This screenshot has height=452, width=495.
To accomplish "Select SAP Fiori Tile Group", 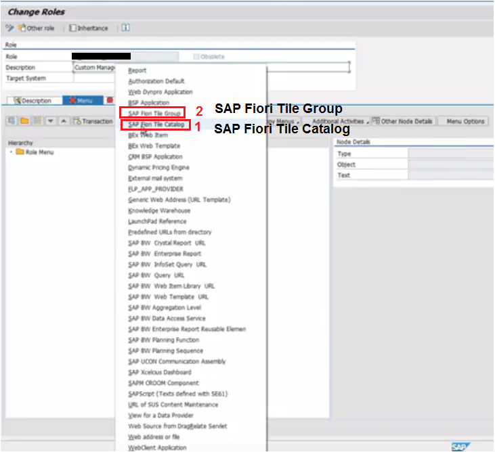I will (154, 113).
